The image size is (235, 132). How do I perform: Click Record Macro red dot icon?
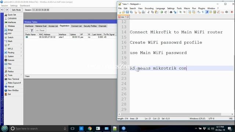pos(232,12)
